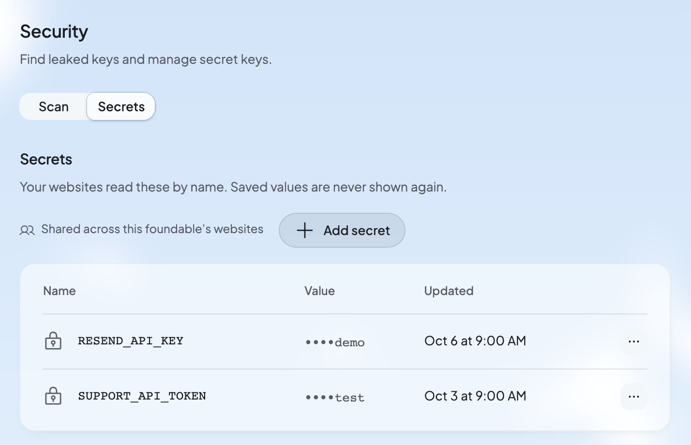Select the SUPPORT_API_TOKEN secret name
Image resolution: width=691 pixels, height=445 pixels.
click(142, 396)
